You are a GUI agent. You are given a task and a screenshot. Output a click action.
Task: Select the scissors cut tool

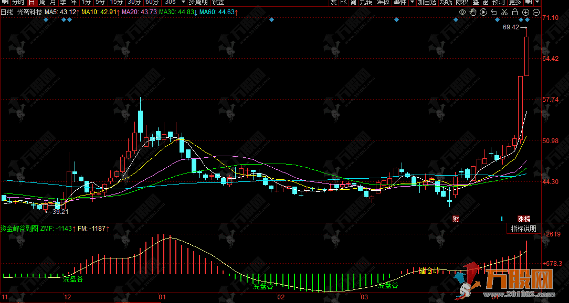pyautogui.click(x=504, y=12)
